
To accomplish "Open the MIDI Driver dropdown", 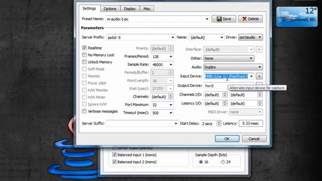I will (x=246, y=112).
